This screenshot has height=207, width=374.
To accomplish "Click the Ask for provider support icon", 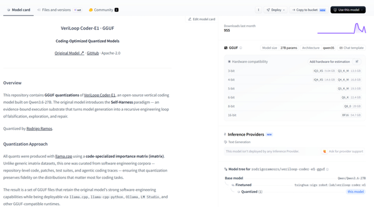I will [324, 151].
